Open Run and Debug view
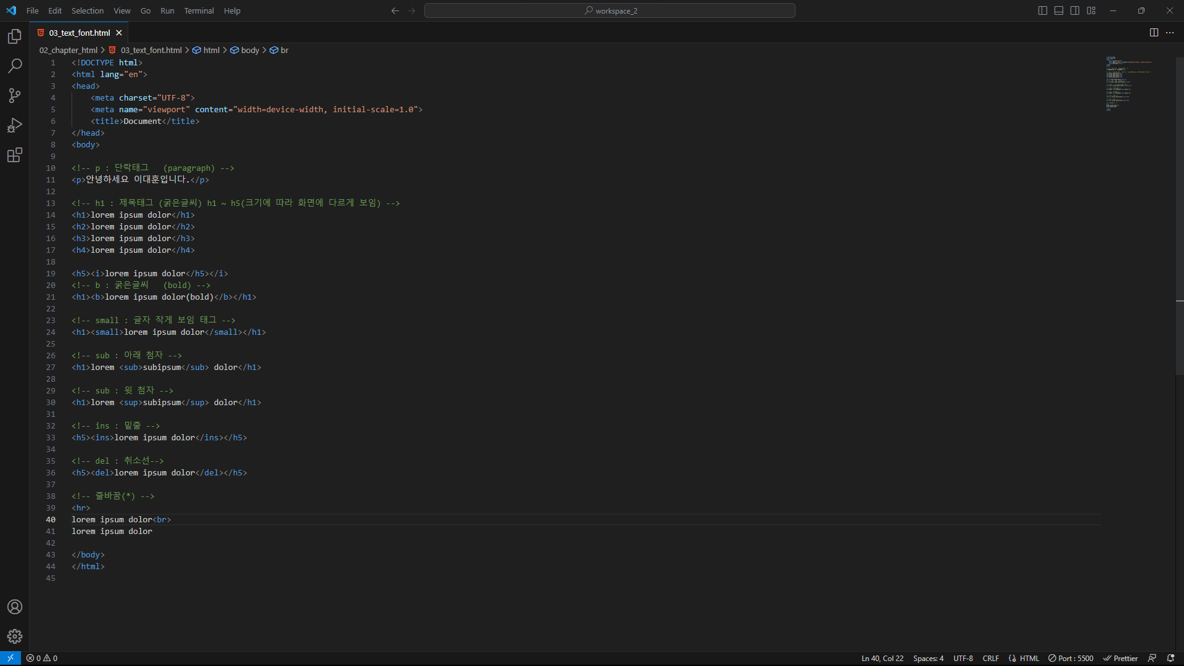This screenshot has height=666, width=1184. [15, 125]
